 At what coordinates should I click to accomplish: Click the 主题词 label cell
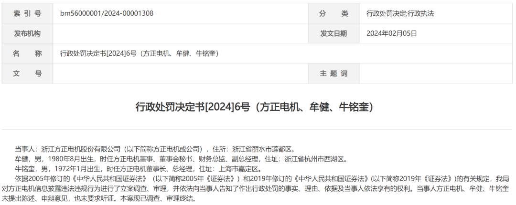click(333, 73)
